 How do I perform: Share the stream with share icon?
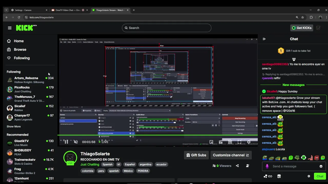tap(237, 166)
